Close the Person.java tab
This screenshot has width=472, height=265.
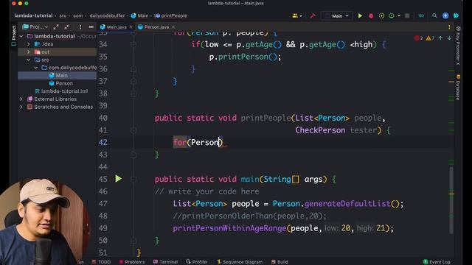pos(173,27)
